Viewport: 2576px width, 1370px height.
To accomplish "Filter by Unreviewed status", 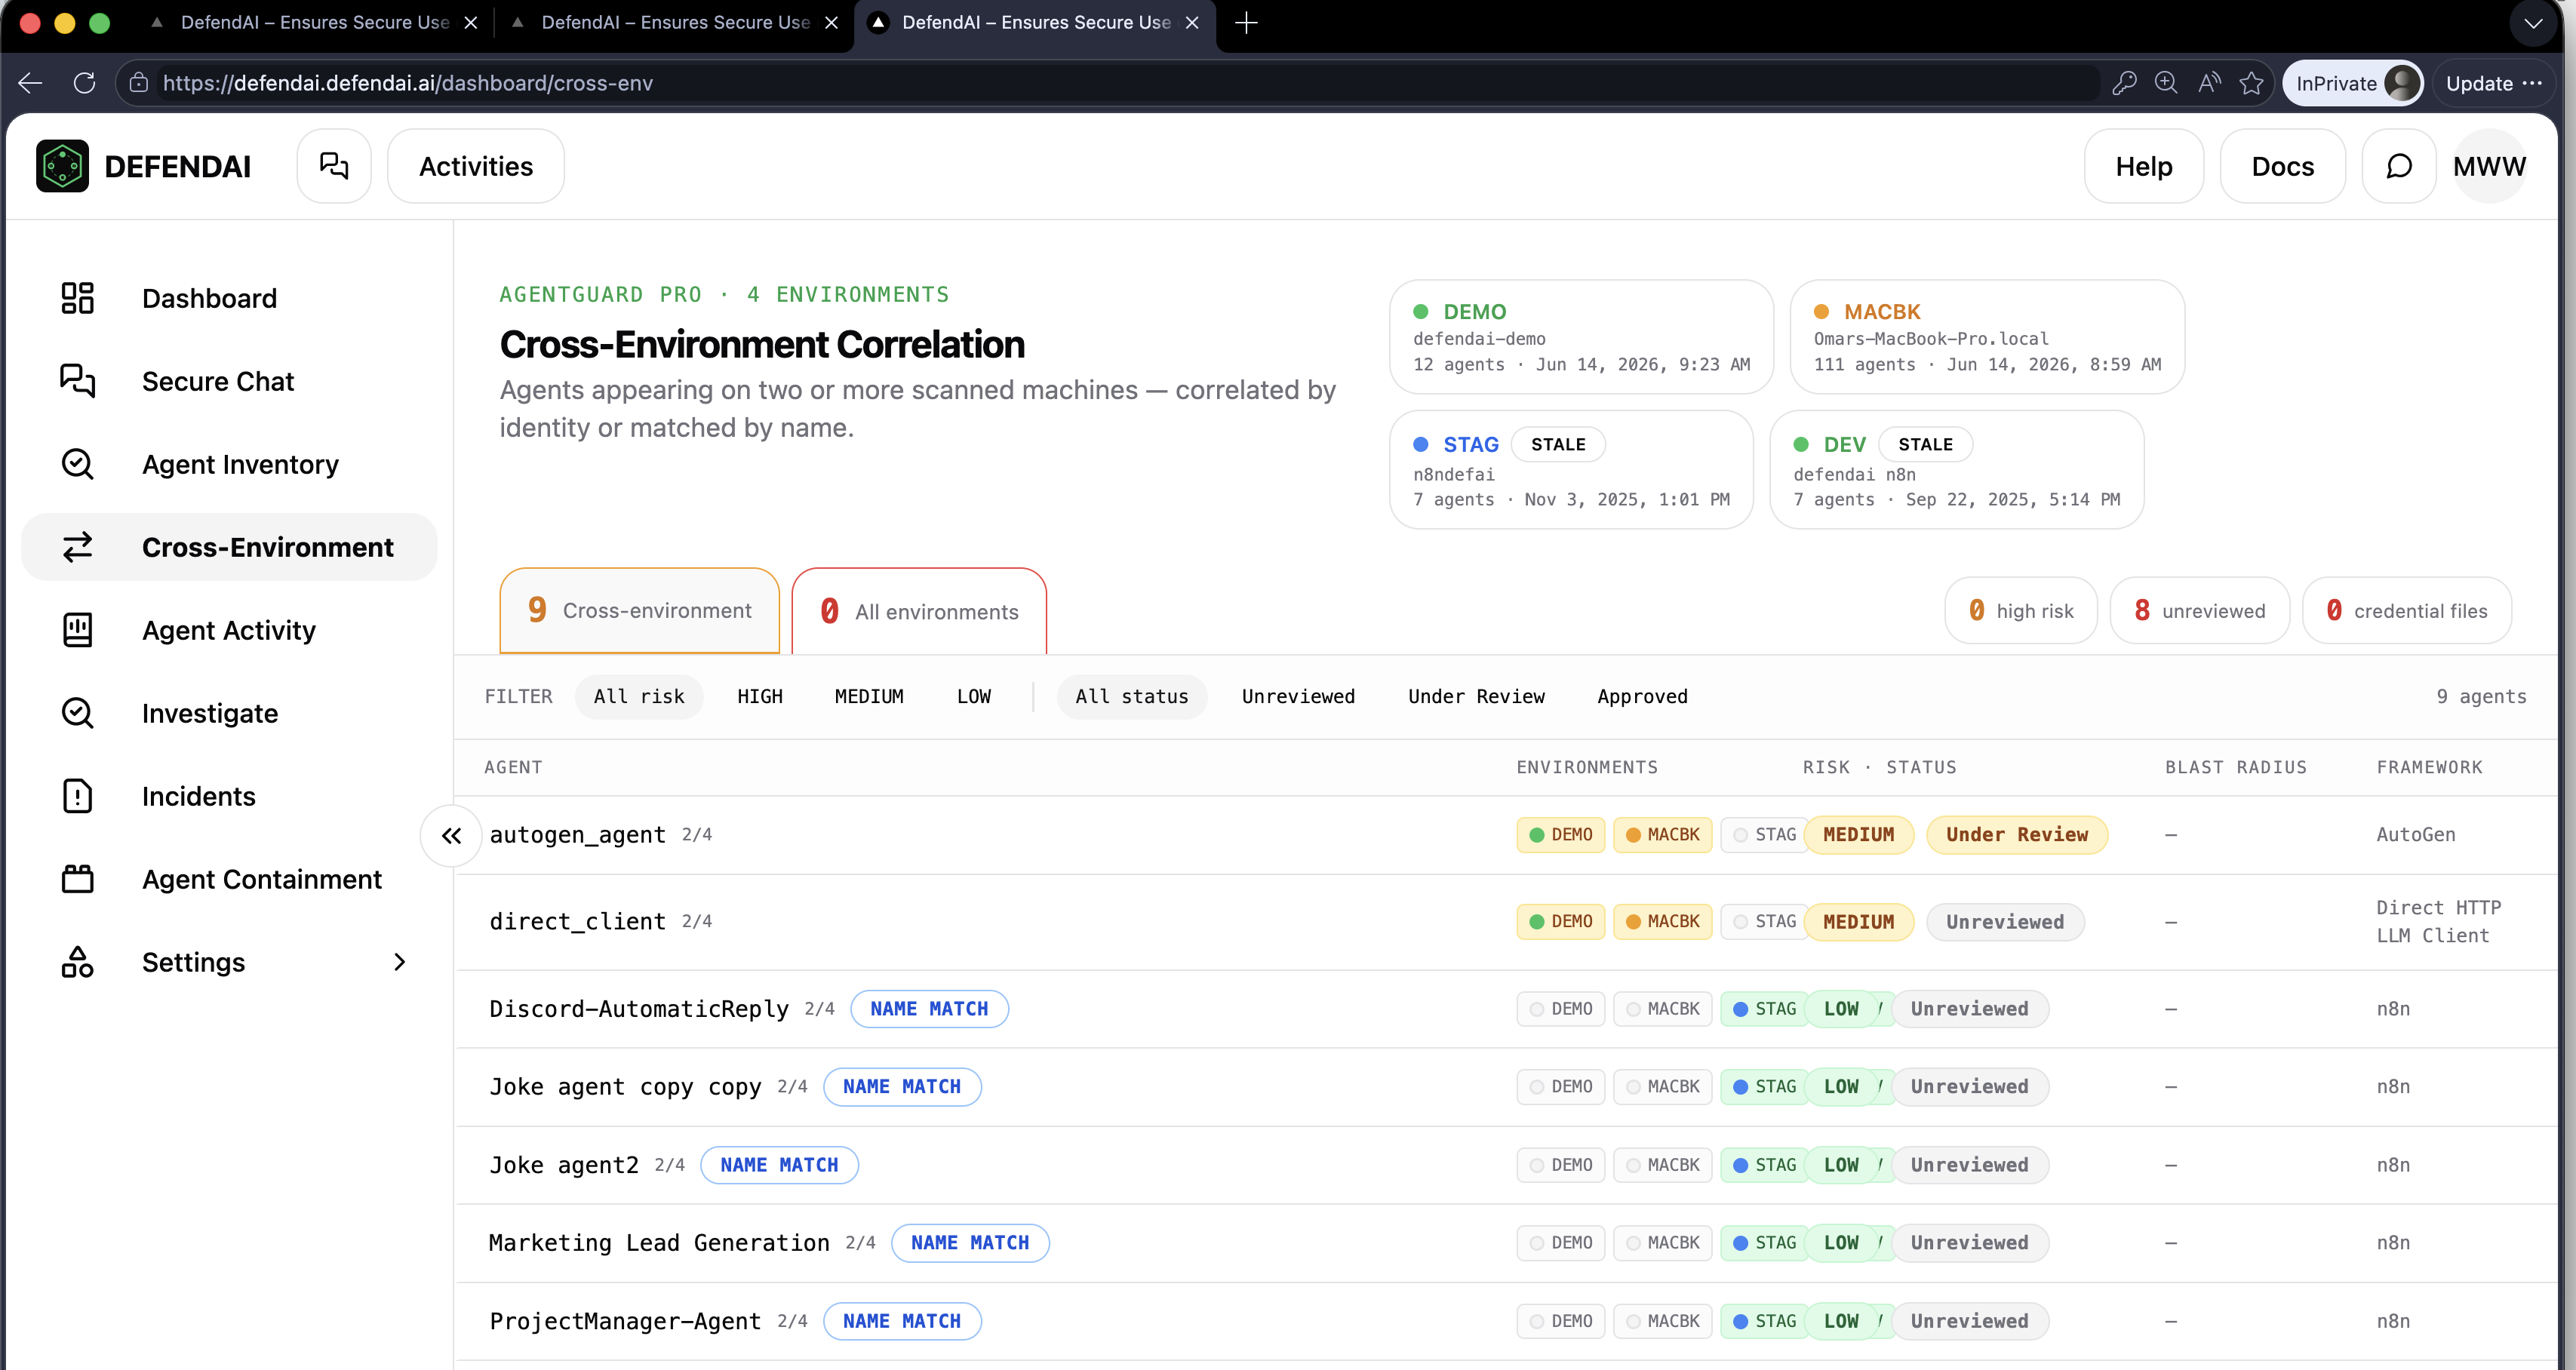I will tap(1298, 696).
